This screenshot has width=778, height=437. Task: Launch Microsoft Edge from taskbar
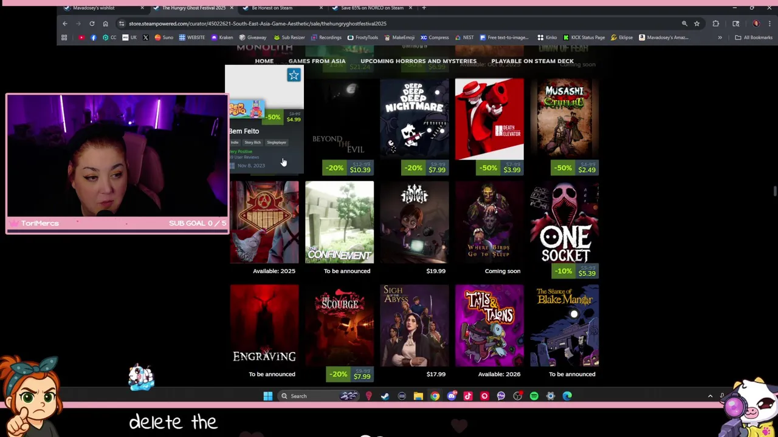[x=567, y=396]
